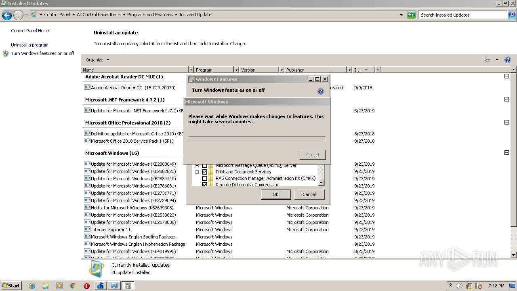
Task: Click the progress bar in Microsoft Windows dialog
Action: [257, 139]
